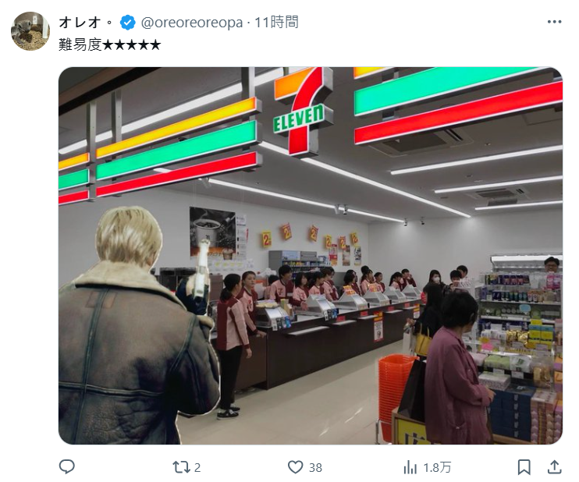This screenshot has height=482, width=579.
Task: Click the blue verified badge checkmark
Action: click(x=127, y=23)
